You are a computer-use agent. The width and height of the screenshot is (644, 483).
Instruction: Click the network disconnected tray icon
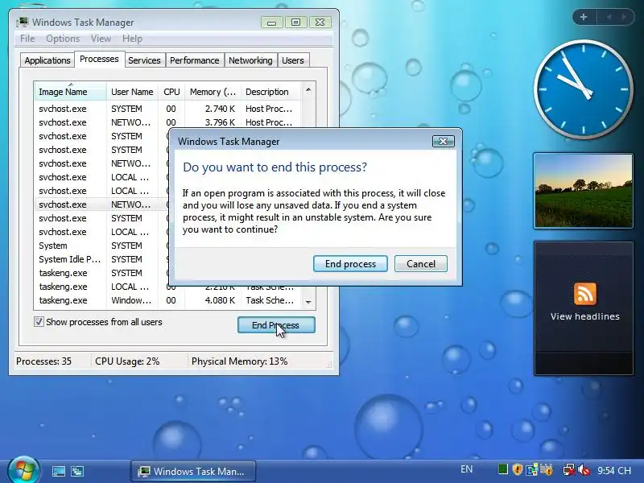click(x=569, y=469)
